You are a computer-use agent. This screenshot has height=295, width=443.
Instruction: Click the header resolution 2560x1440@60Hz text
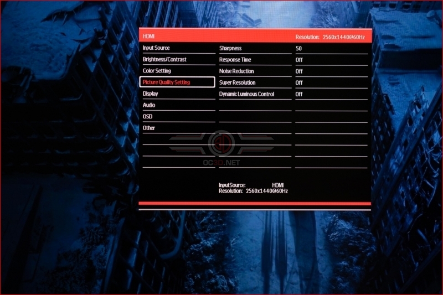tap(343, 37)
